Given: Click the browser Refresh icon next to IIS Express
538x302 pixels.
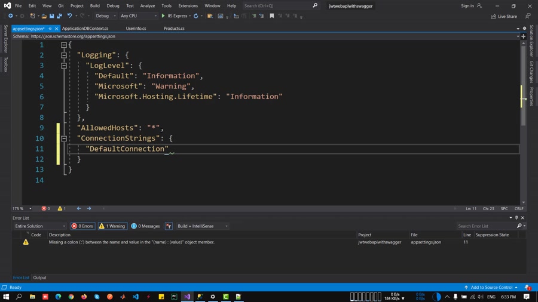Looking at the screenshot, I should pos(196,16).
